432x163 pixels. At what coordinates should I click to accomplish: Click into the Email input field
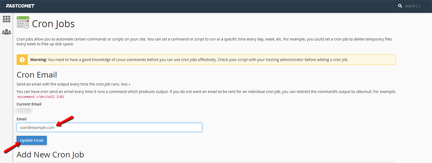pos(110,127)
